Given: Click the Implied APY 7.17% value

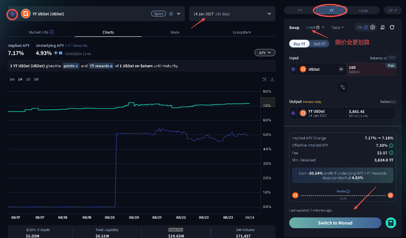Looking at the screenshot, I should tap(16, 53).
